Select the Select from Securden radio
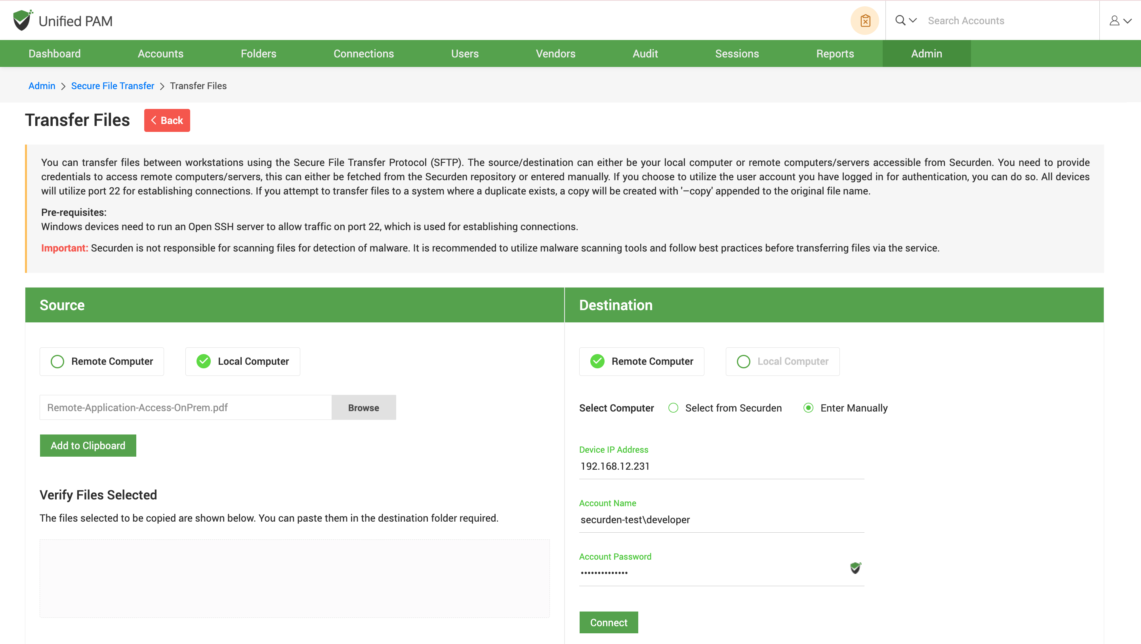The width and height of the screenshot is (1141, 644). tap(673, 408)
